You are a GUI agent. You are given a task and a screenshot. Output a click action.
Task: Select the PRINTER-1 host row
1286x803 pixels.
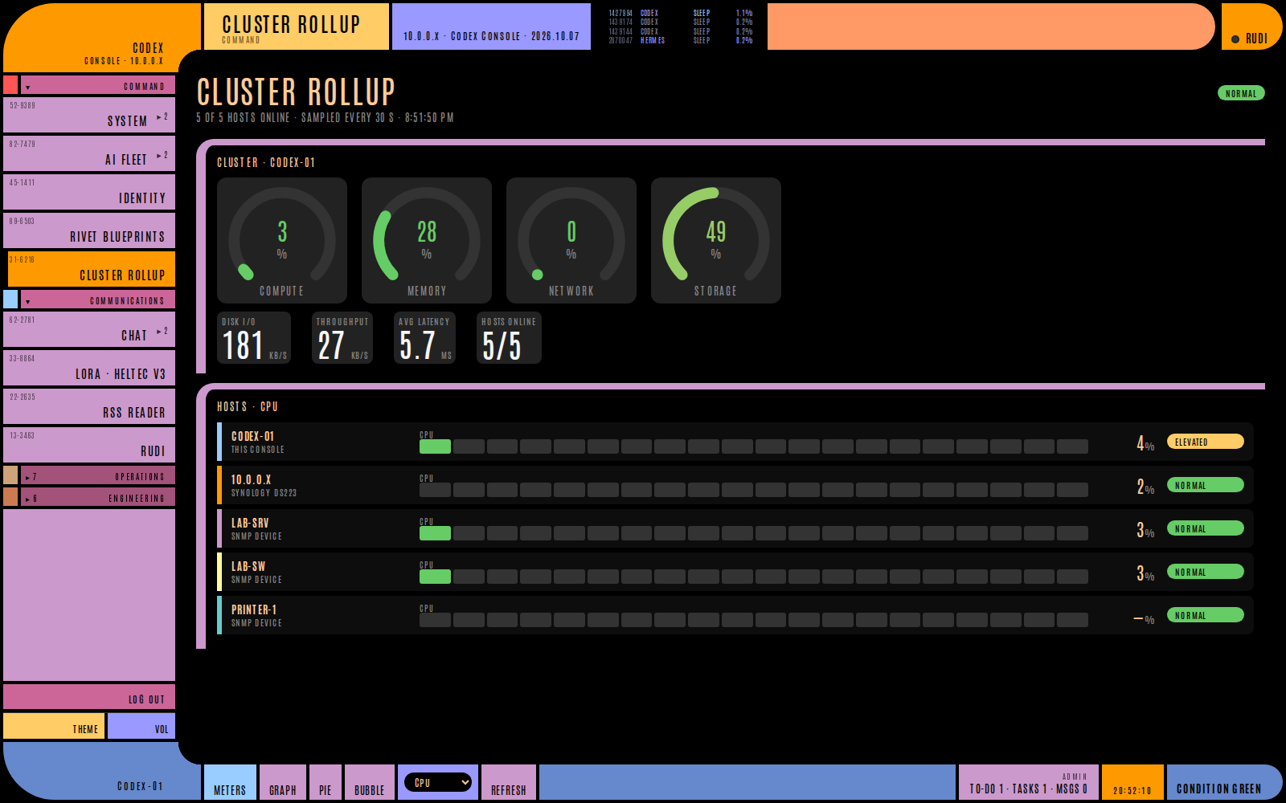[x=735, y=615]
